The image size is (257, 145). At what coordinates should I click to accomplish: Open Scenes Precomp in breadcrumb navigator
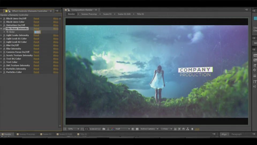(x=89, y=14)
